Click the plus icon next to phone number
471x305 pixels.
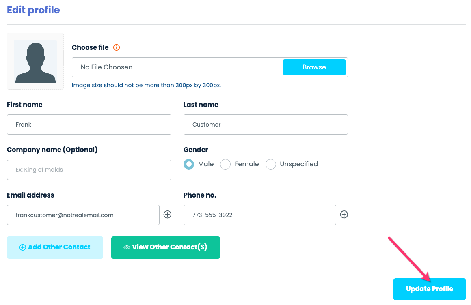tap(344, 215)
